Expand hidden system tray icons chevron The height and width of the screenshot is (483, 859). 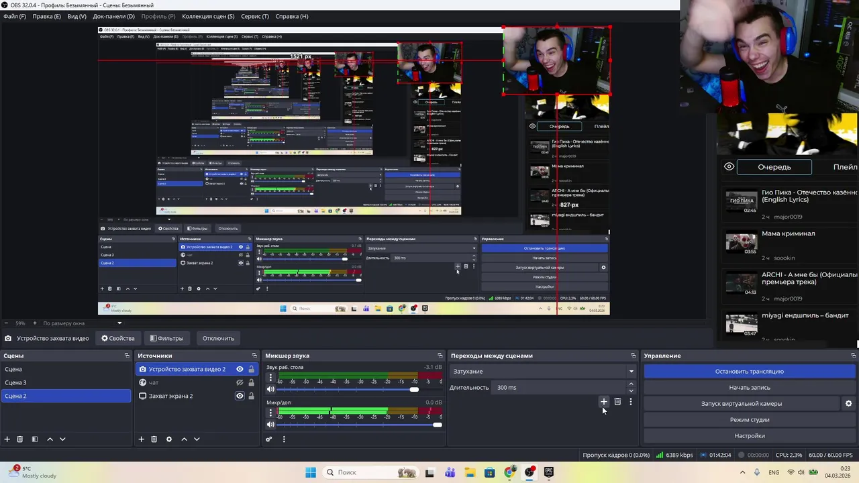click(x=744, y=472)
